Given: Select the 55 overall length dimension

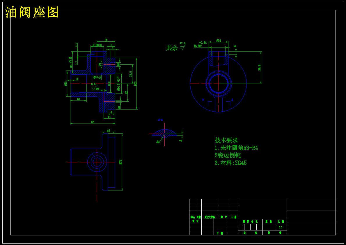Looking at the screenshot, I should (x=93, y=122).
